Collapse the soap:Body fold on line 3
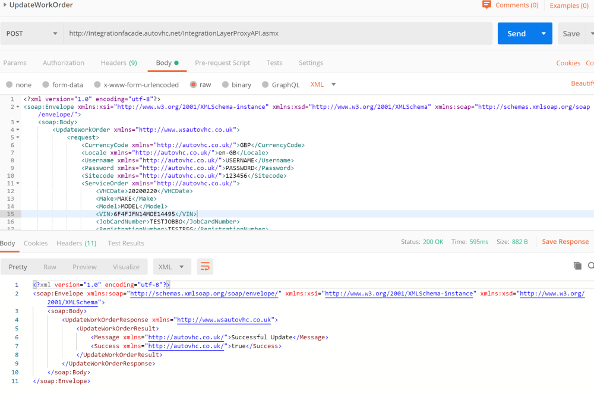 click(x=18, y=122)
